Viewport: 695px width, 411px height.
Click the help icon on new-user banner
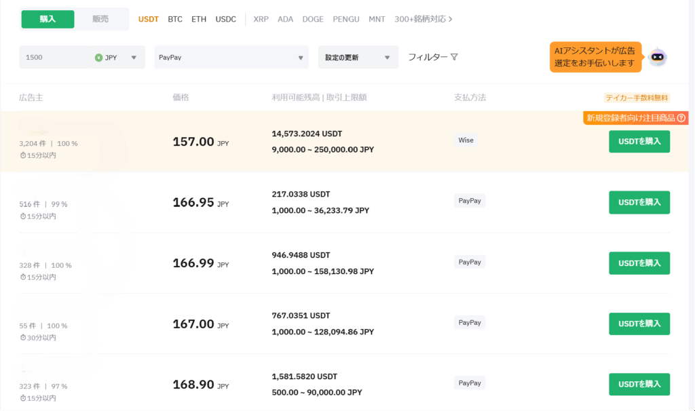click(681, 118)
